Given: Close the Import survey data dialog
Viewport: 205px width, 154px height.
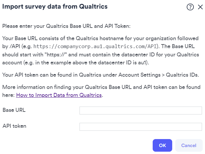Looking at the screenshot, I should (x=200, y=7).
